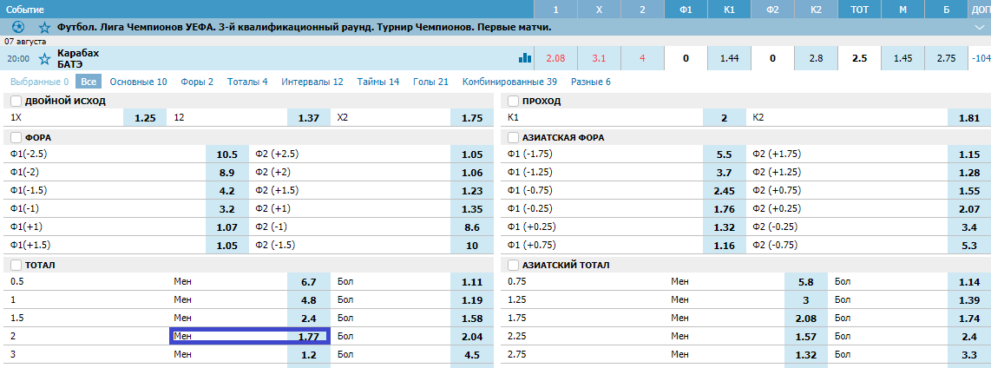Select double chance 12 at 1.37
Image resolution: width=991 pixels, height=368 pixels.
pyautogui.click(x=308, y=118)
